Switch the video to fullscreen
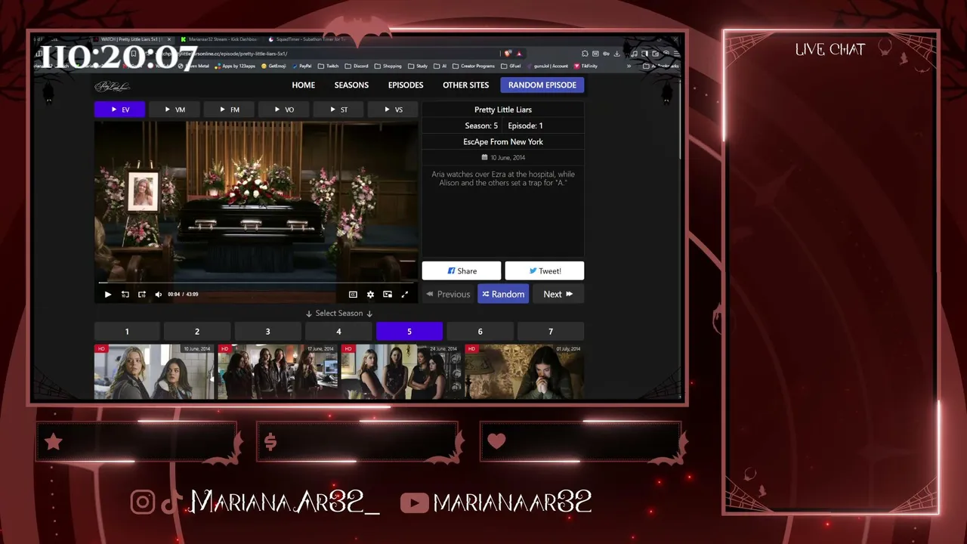This screenshot has width=967, height=544. click(405, 295)
